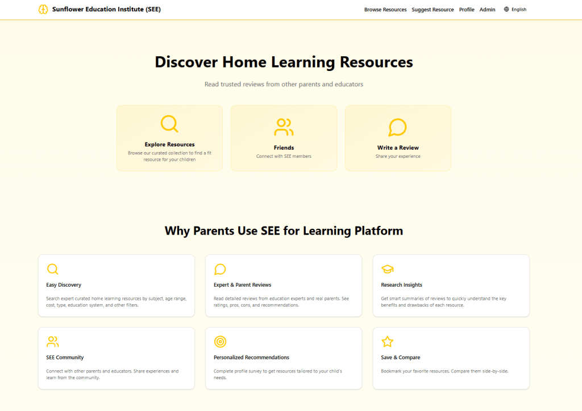Click the Easy Discovery search icon
The height and width of the screenshot is (411, 582).
[52, 269]
